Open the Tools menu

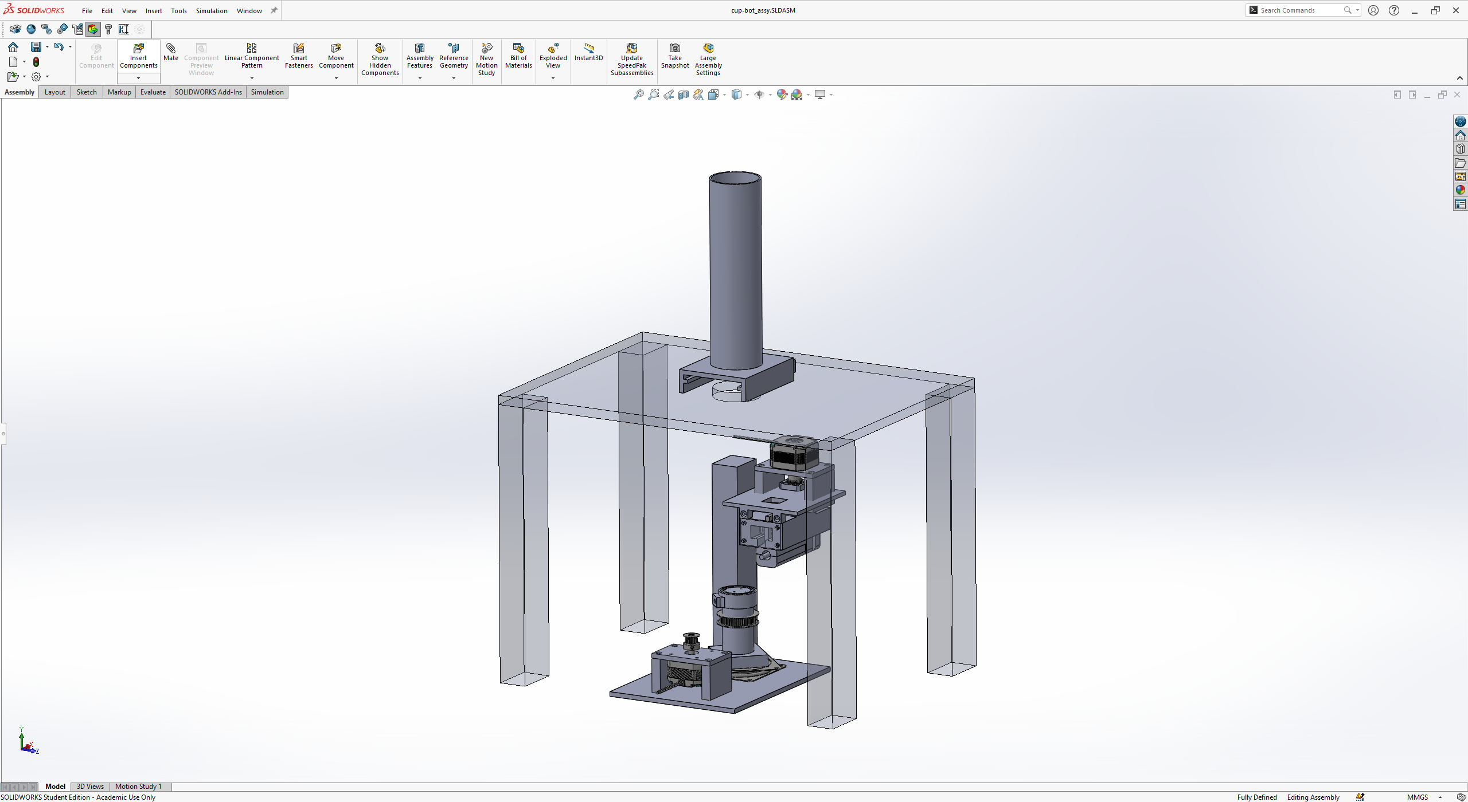click(x=179, y=11)
